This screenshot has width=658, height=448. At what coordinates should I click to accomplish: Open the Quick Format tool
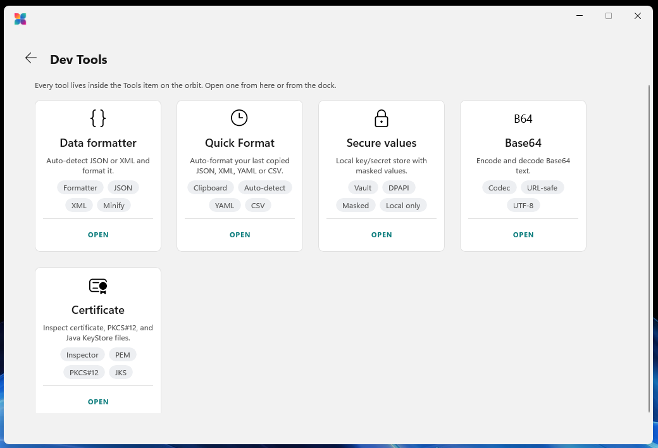coord(240,235)
